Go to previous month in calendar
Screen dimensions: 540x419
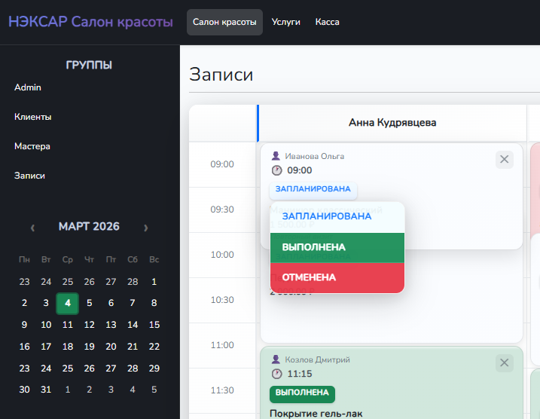pyautogui.click(x=32, y=227)
